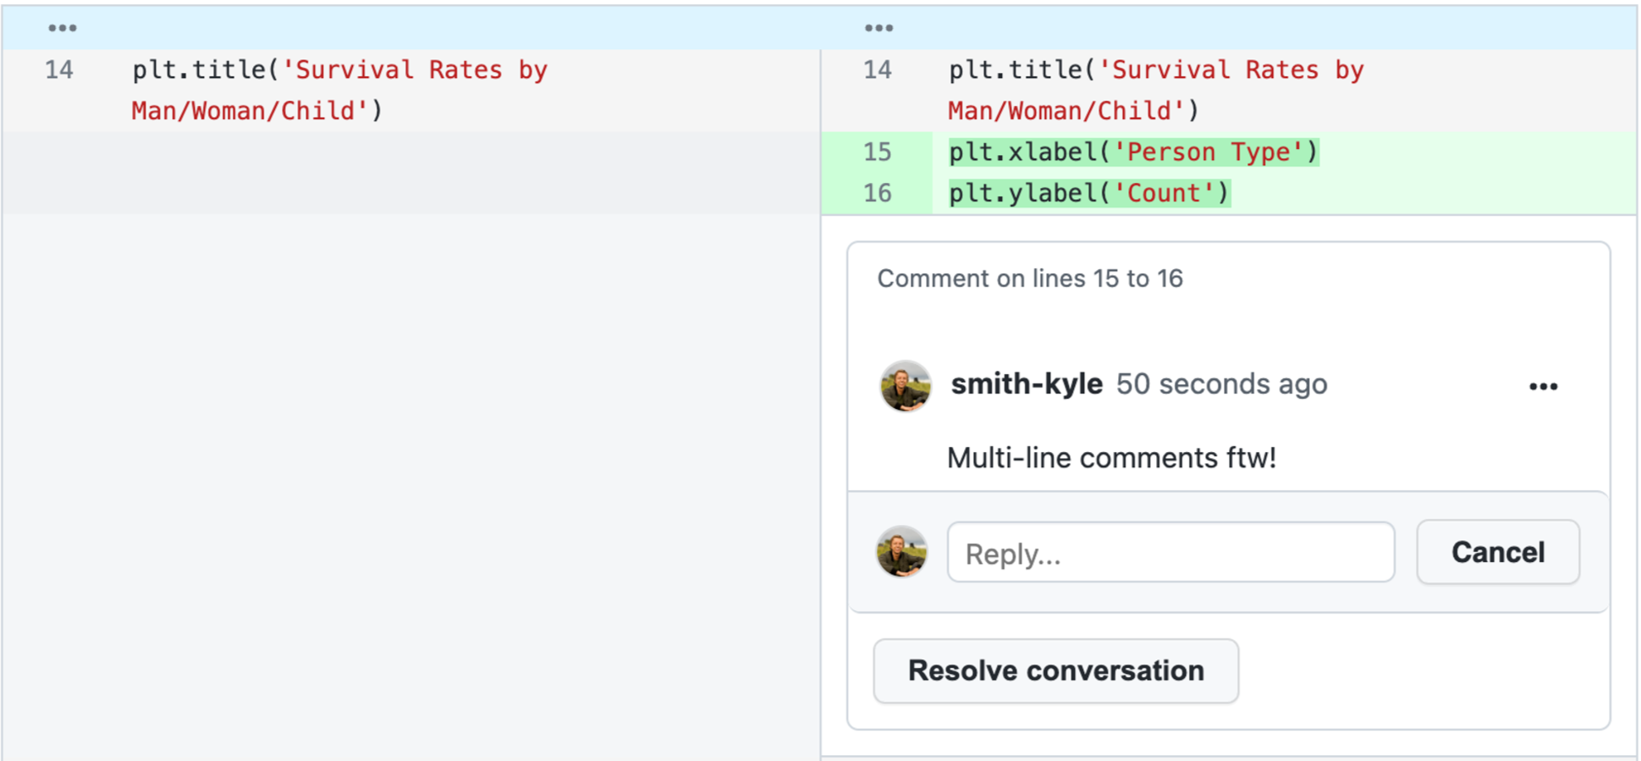Click the 'Comment on lines 15 to 16' header

click(x=1029, y=278)
